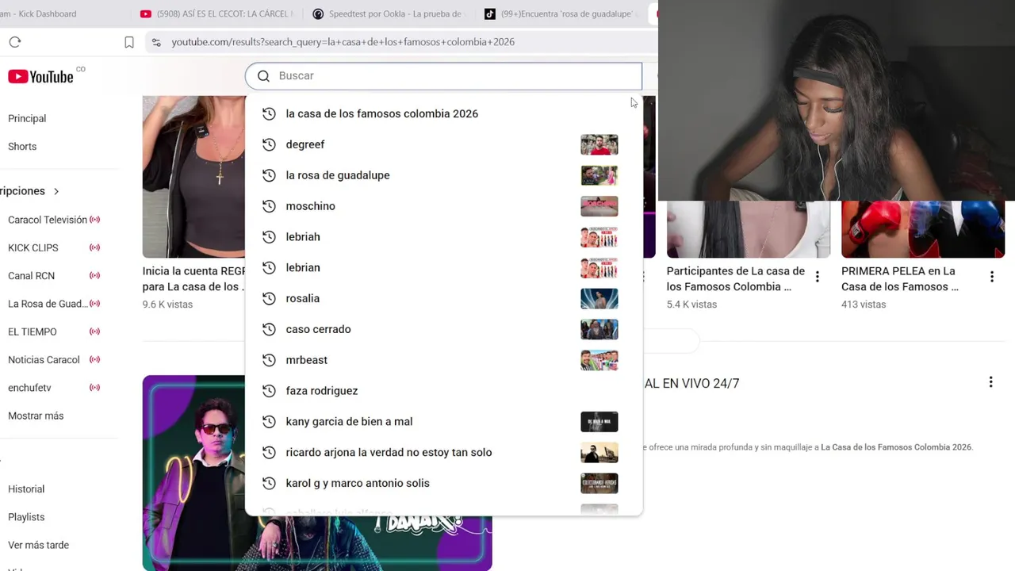
Task: Open the three-dot menu on the 'PRIMERA PELEA' video
Action: 992,277
